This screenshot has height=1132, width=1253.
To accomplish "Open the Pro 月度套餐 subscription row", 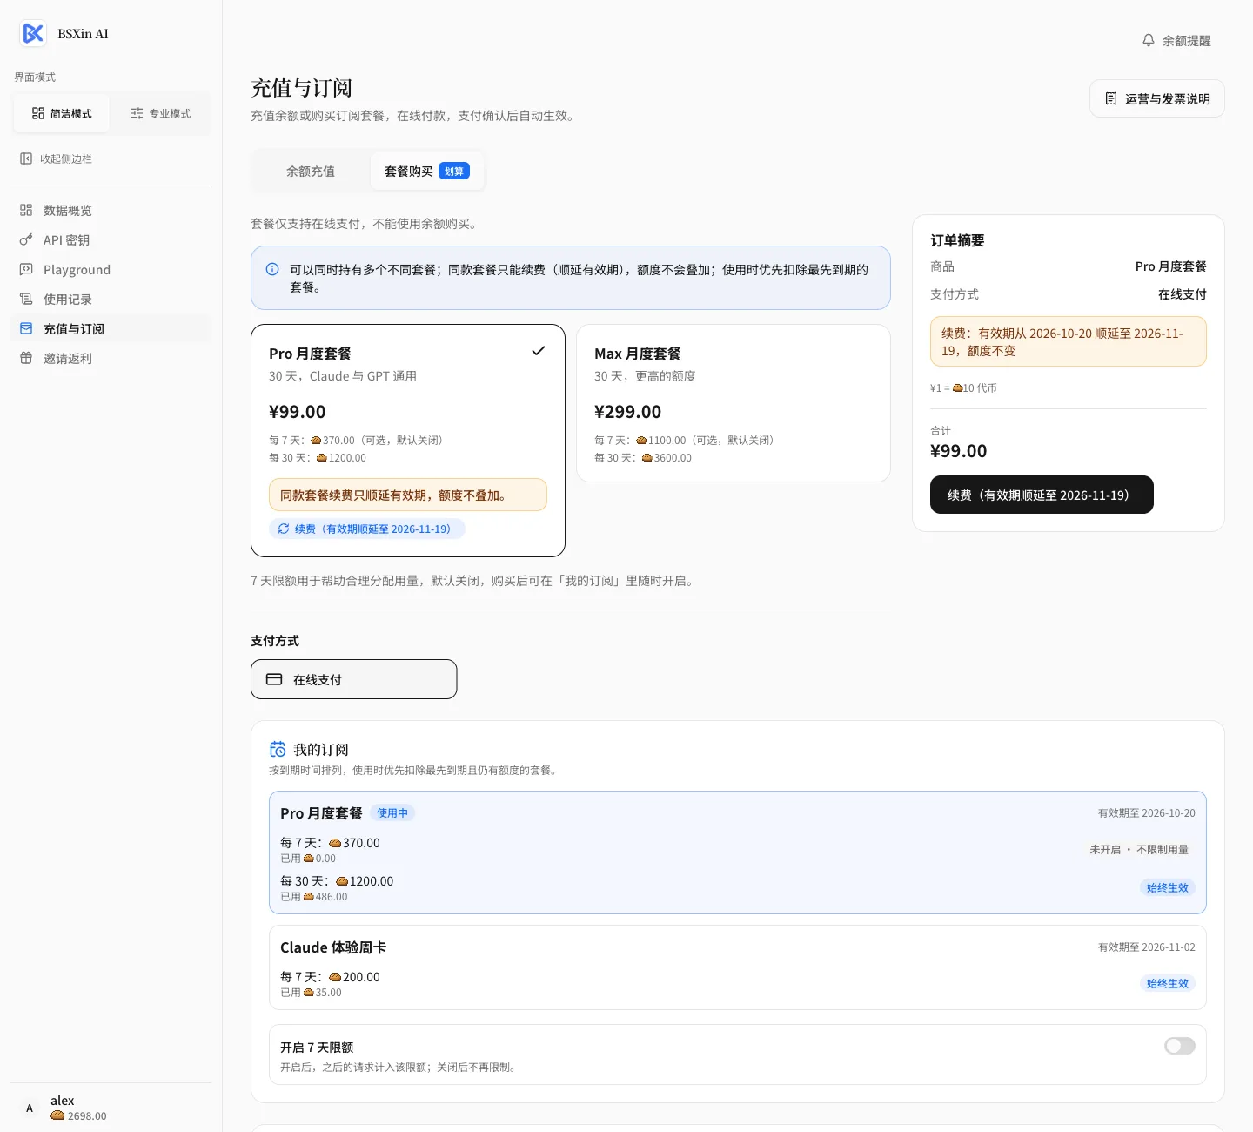I will pyautogui.click(x=738, y=852).
